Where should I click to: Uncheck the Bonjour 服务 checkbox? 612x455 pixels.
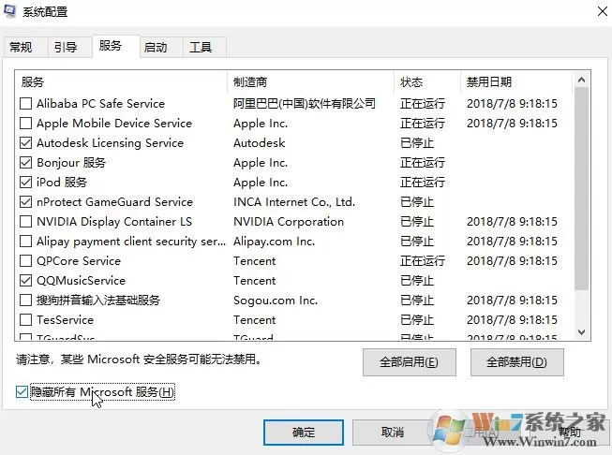click(25, 162)
